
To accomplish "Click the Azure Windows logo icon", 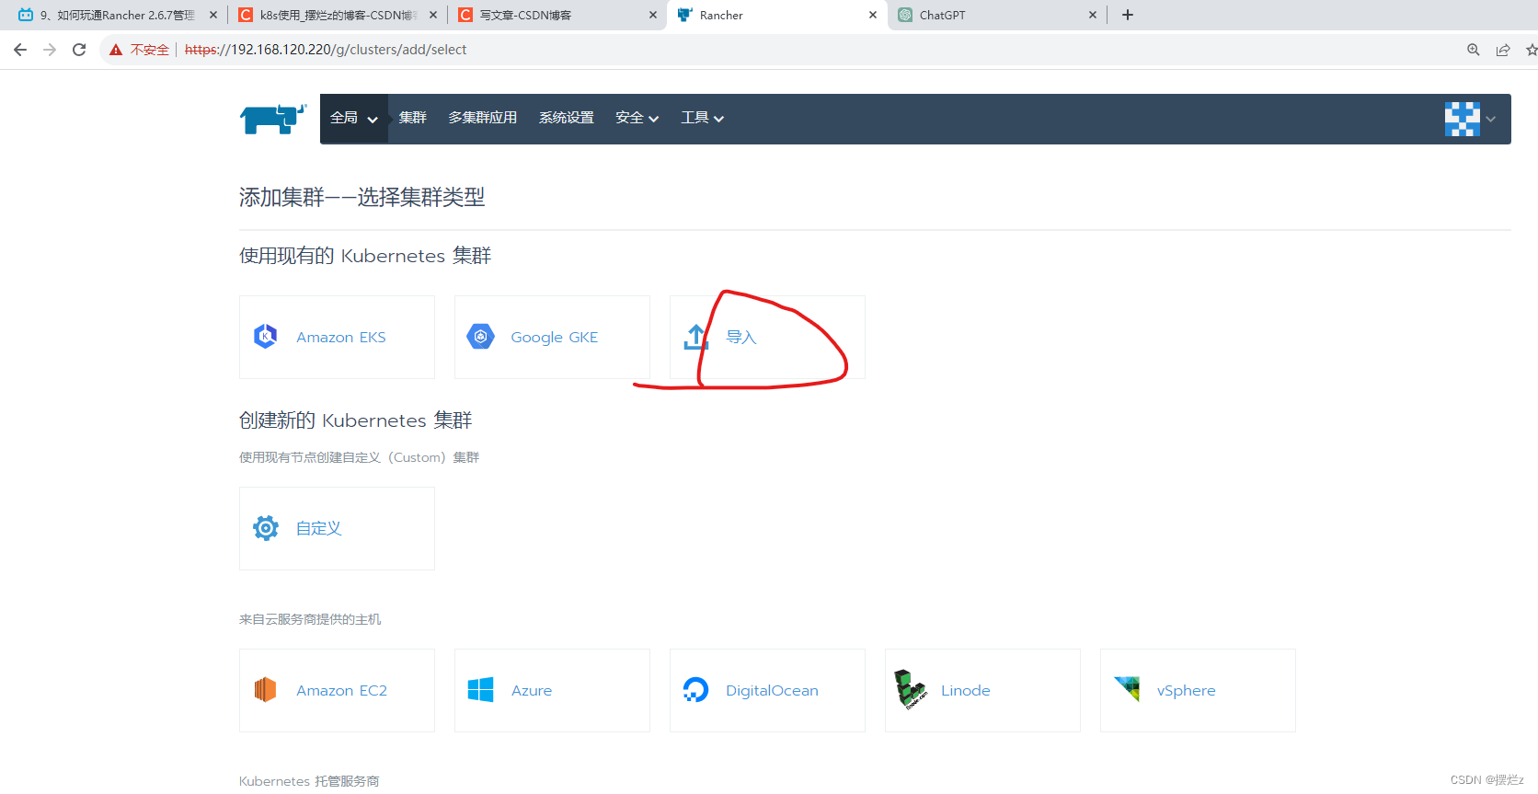I will tap(480, 690).
